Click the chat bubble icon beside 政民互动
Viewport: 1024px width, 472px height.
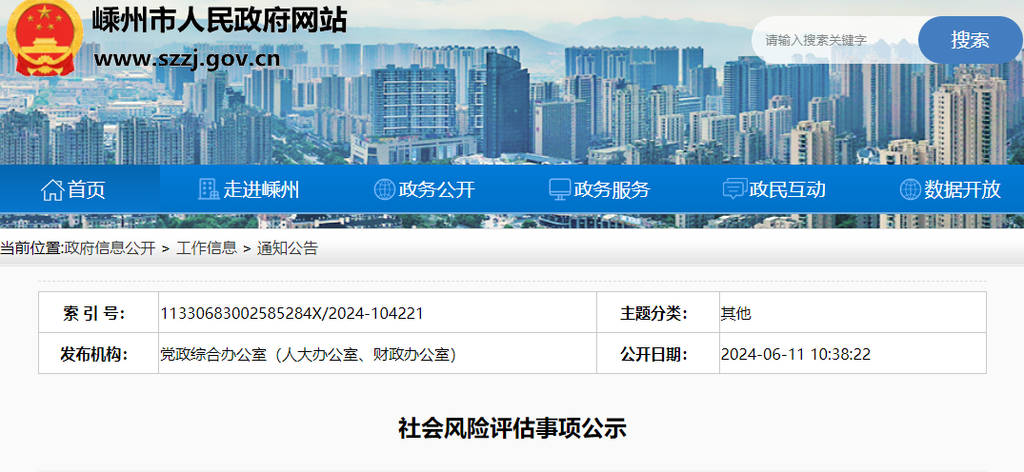[x=734, y=189]
